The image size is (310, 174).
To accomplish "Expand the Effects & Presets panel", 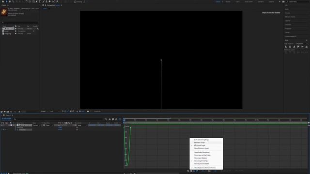I will pos(290,17).
